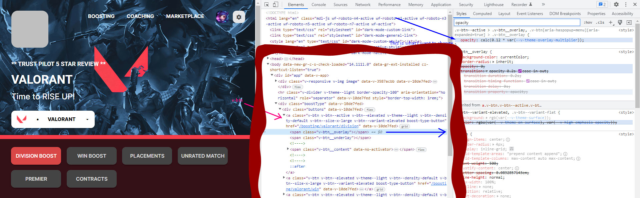Open the MARKETPLACE navigation link
The height and width of the screenshot is (198, 640).
tap(185, 16)
